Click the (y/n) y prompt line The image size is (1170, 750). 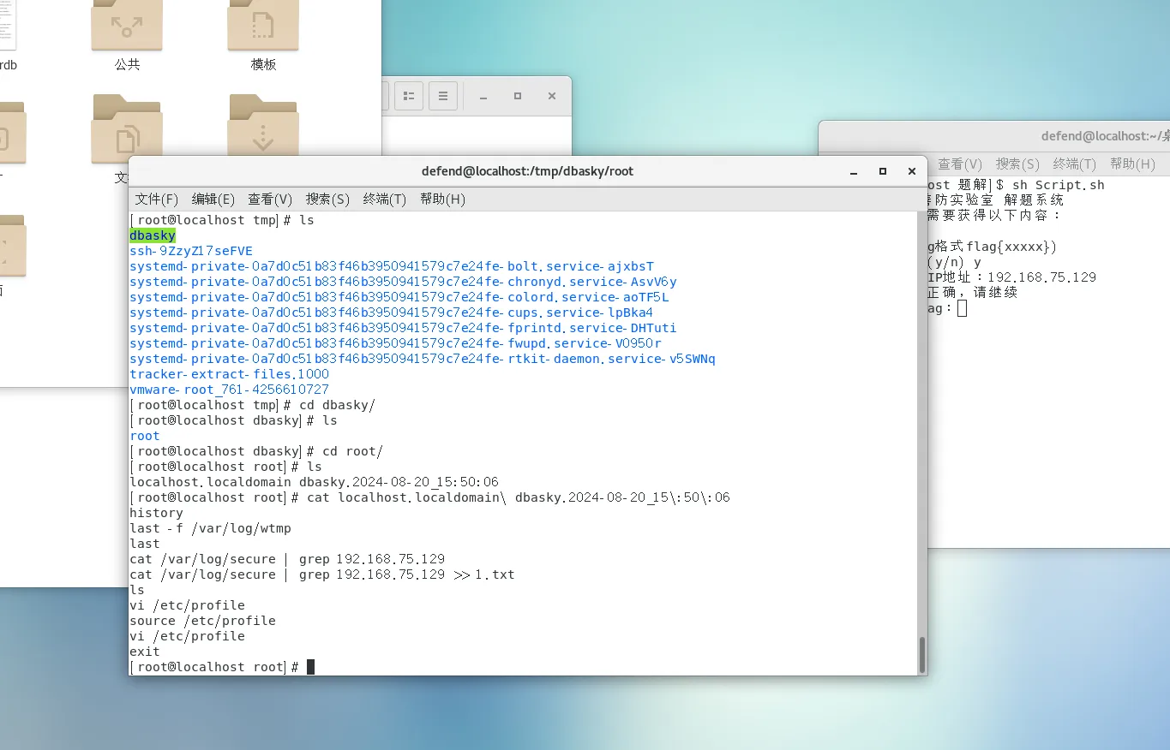(x=954, y=262)
